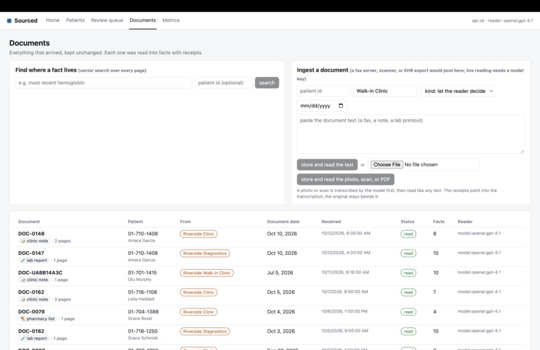Click the read status badge for DOC-0182

coord(408,331)
